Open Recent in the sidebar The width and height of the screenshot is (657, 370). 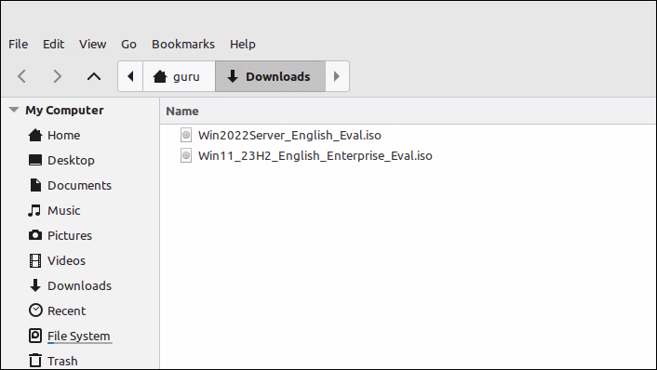pos(66,311)
